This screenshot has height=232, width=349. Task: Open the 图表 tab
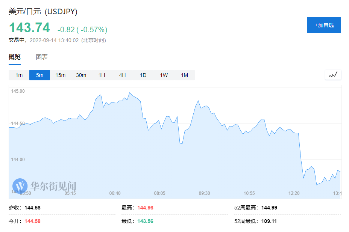click(42, 57)
